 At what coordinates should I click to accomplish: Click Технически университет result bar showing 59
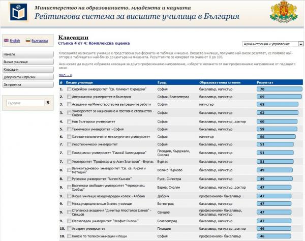coord(277,129)
